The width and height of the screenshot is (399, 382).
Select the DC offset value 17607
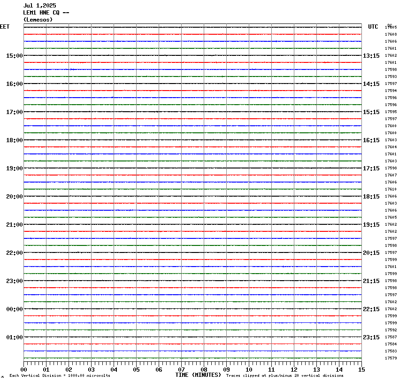pos(391,175)
